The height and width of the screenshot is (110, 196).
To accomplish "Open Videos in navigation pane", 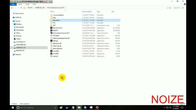I will [18, 39].
